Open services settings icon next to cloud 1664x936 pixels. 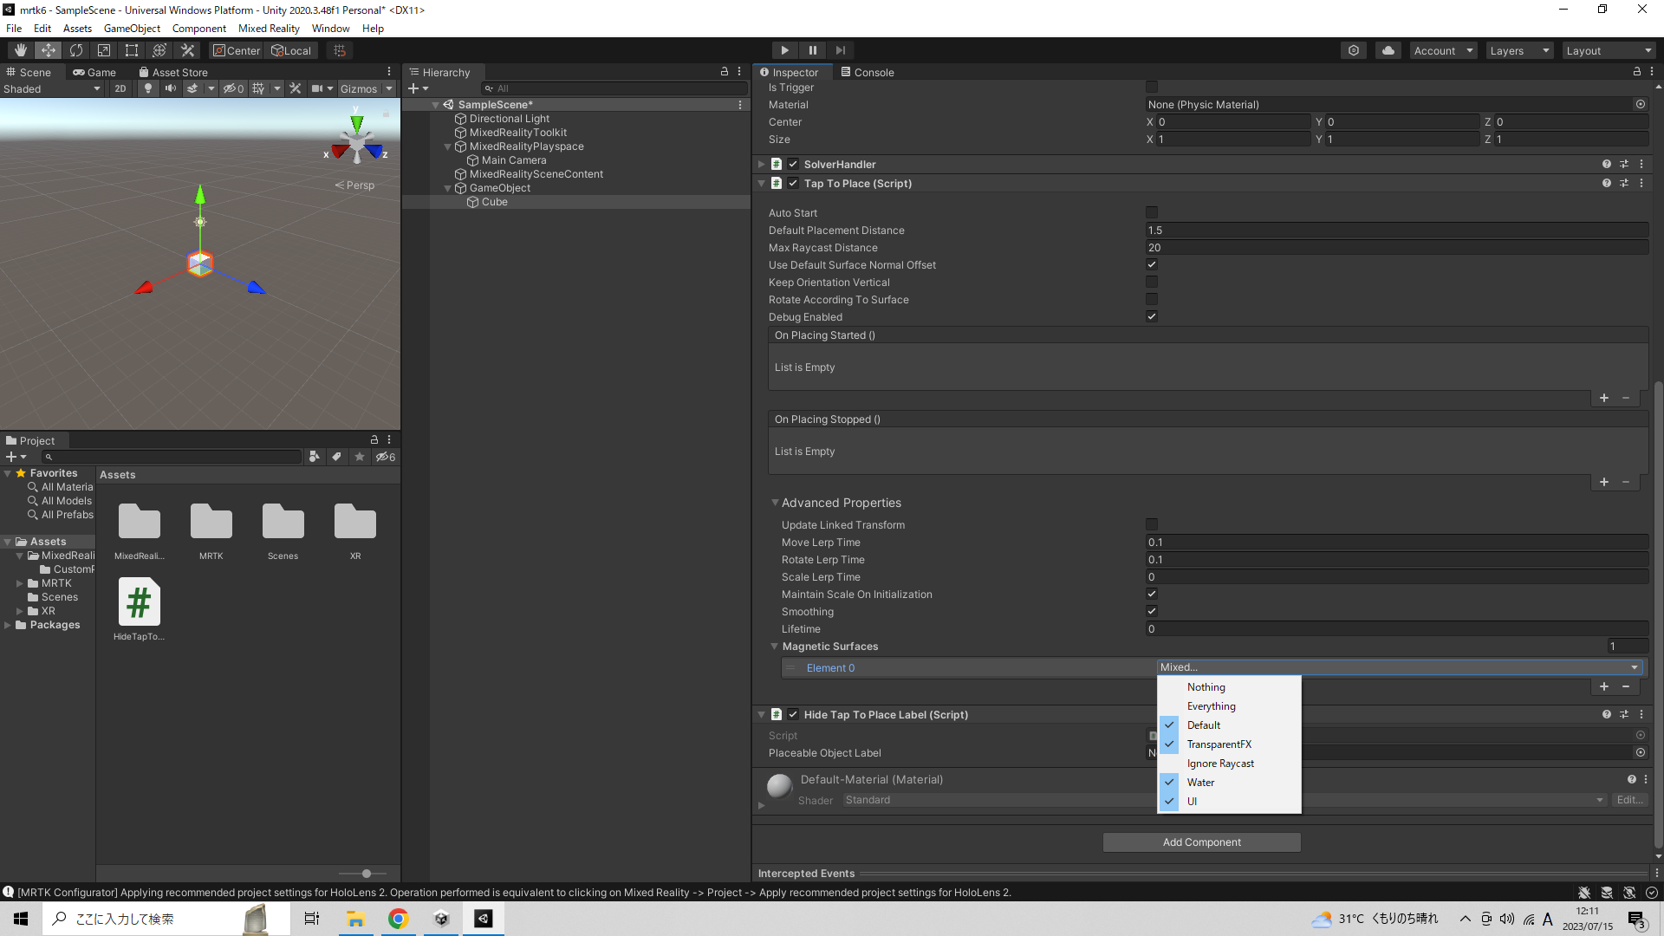(x=1354, y=50)
